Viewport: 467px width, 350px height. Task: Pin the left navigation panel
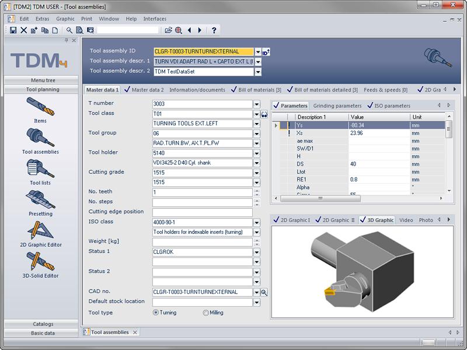67,40
